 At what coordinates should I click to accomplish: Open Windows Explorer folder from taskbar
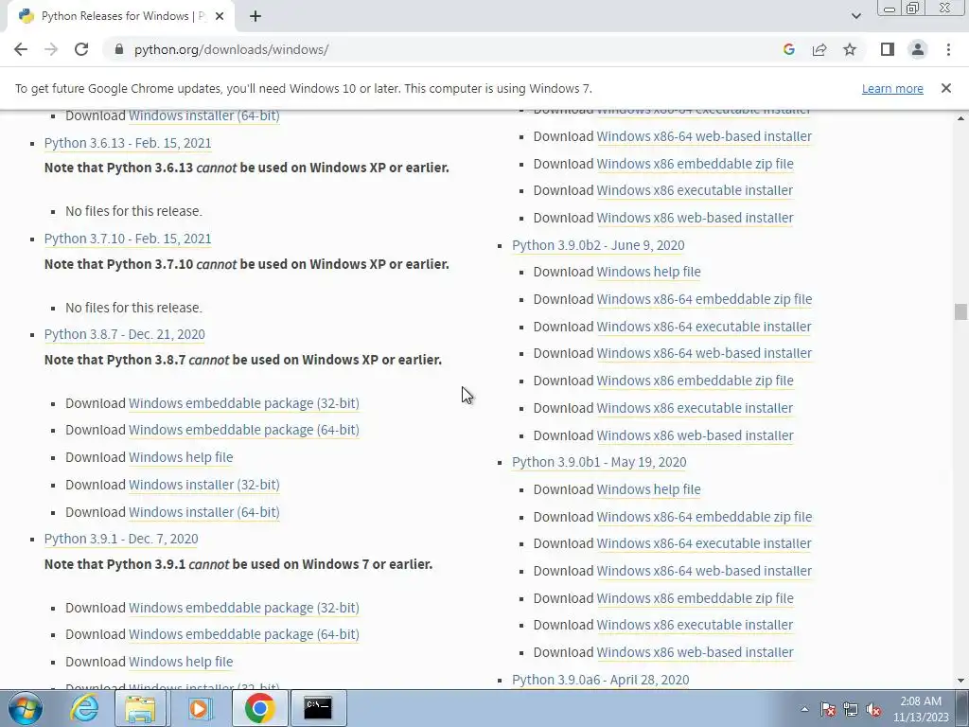[x=140, y=708]
